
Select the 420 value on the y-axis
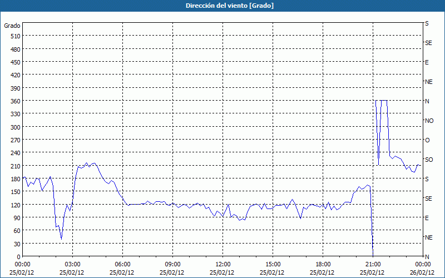[16, 75]
